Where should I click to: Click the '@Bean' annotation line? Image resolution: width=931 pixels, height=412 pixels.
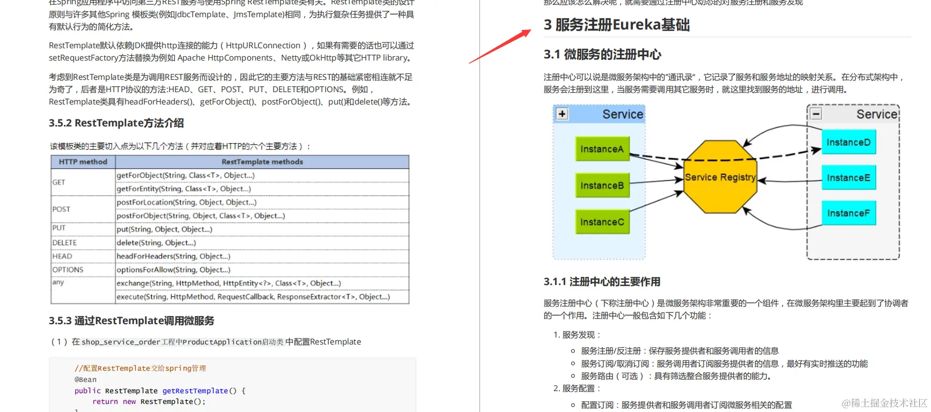pos(85,379)
